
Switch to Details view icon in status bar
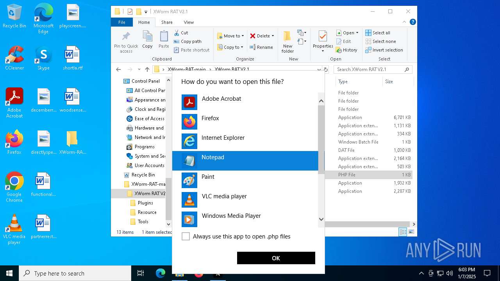[x=403, y=232]
